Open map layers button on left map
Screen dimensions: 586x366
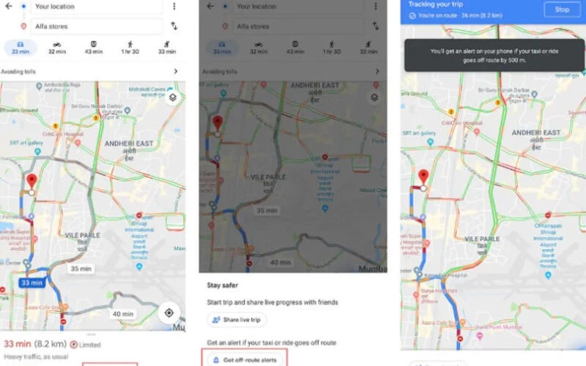173,97
